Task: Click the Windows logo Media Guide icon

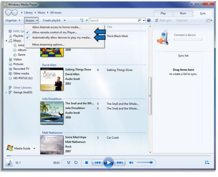Action: [10, 148]
